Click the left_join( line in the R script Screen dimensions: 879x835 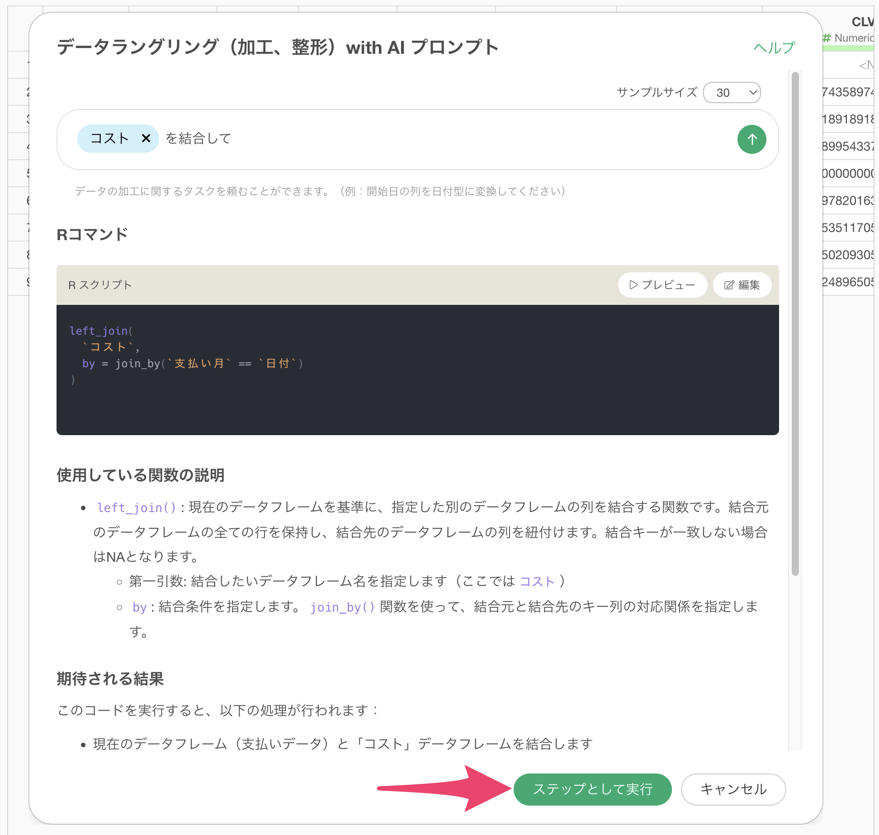click(x=101, y=331)
